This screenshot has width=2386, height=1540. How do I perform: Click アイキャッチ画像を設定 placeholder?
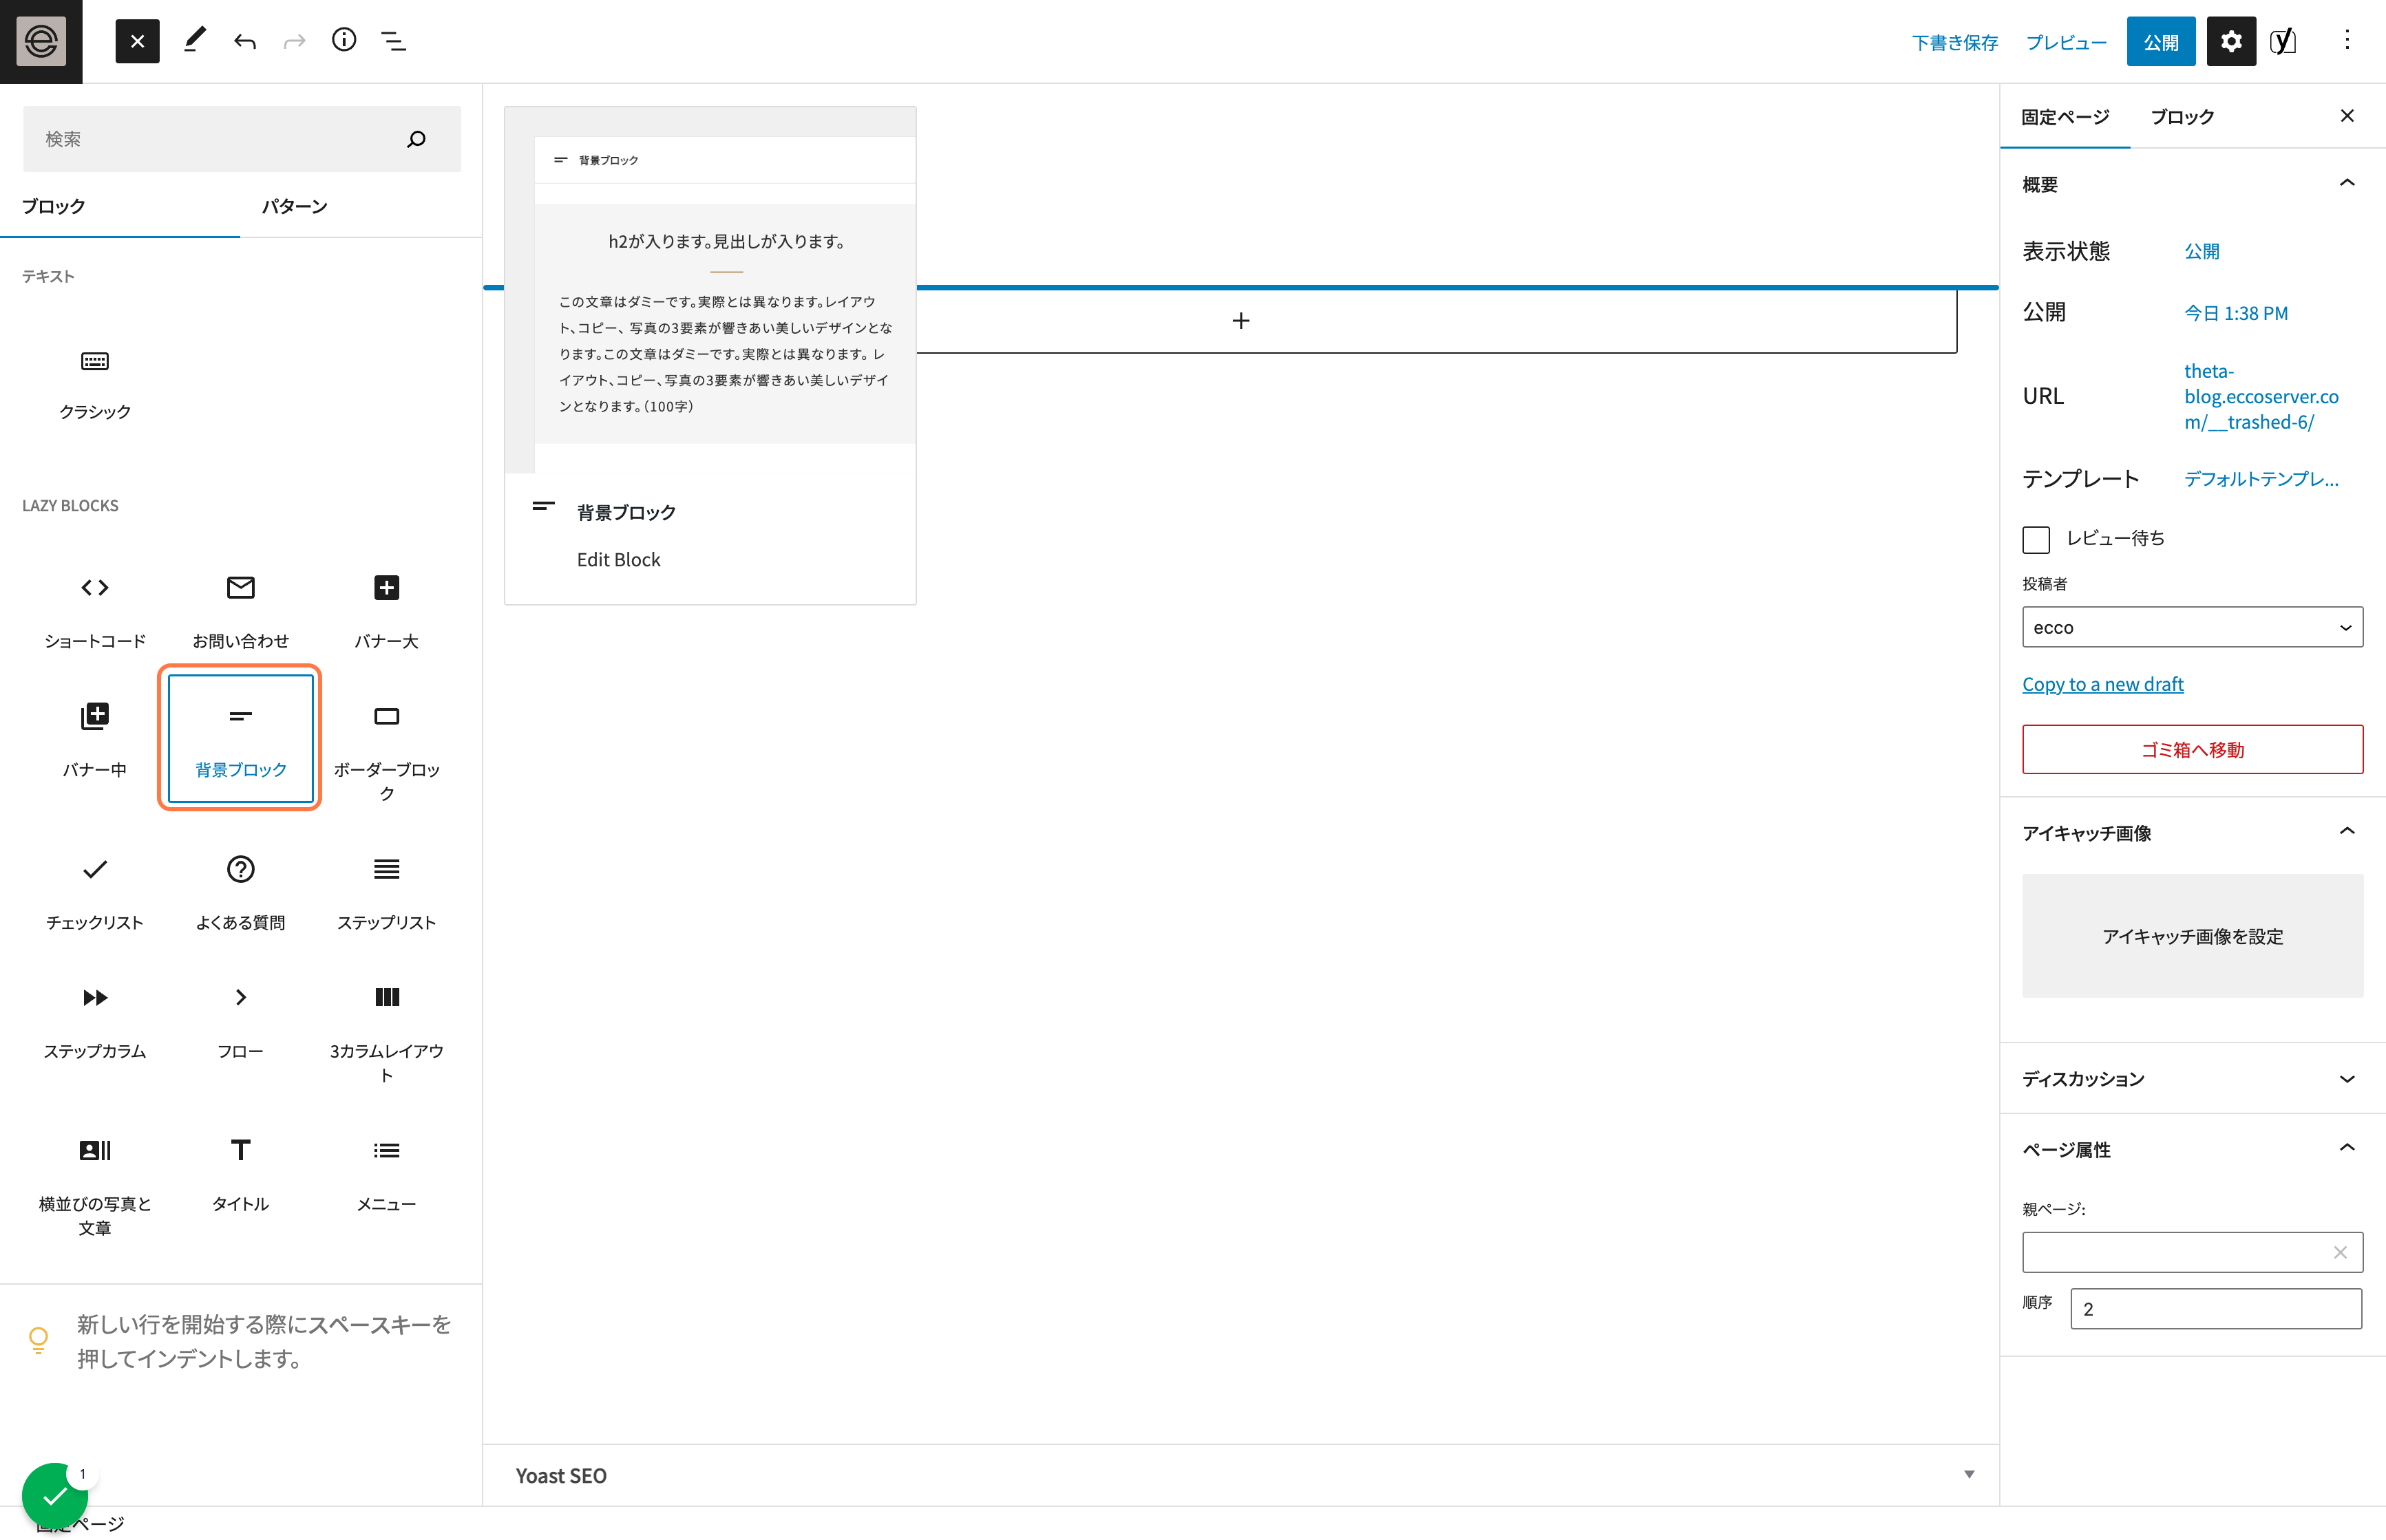coord(2192,936)
